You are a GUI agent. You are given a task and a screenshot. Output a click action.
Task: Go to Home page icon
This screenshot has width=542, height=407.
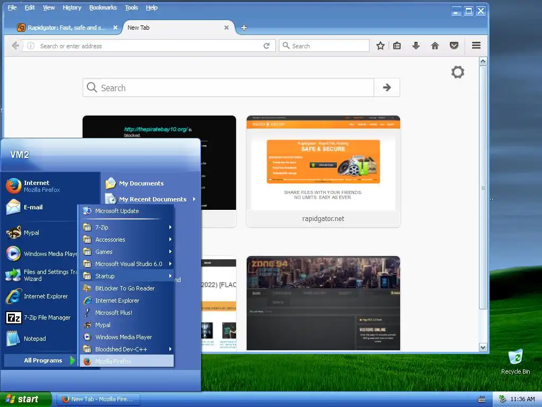(435, 46)
